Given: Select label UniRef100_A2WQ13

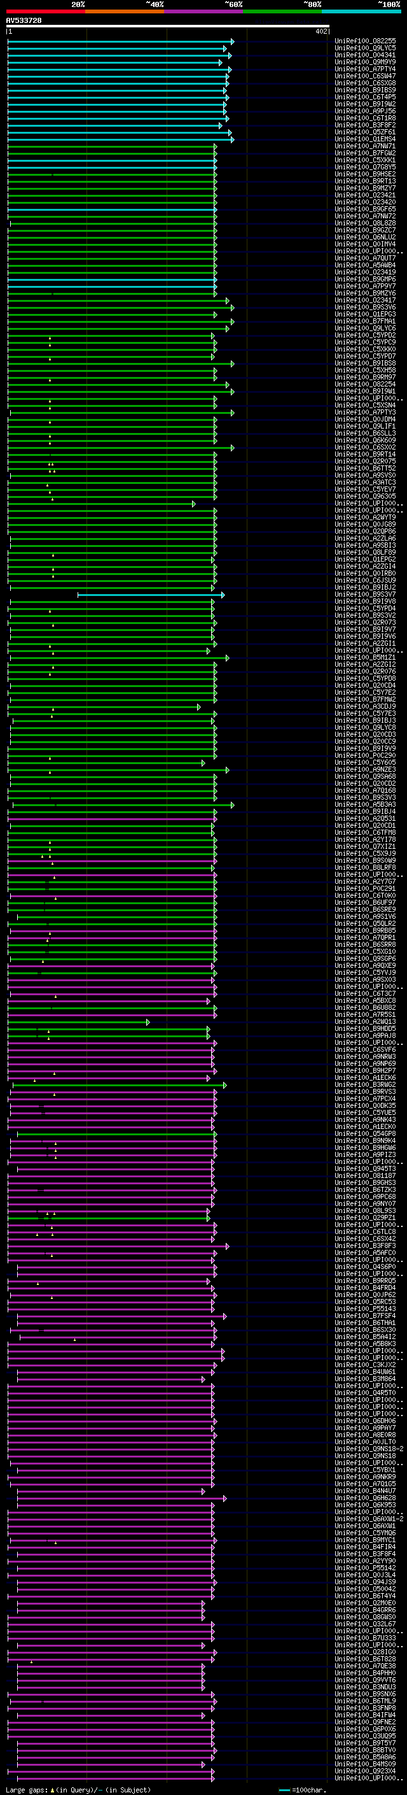Looking at the screenshot, I should click(x=365, y=1021).
